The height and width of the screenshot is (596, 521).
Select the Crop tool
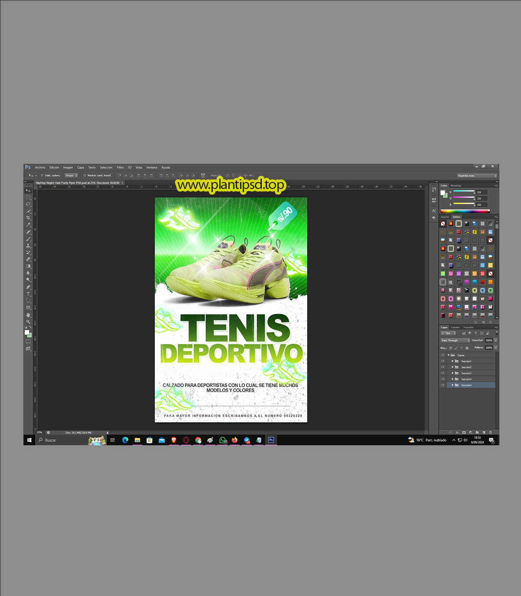pyautogui.click(x=28, y=218)
